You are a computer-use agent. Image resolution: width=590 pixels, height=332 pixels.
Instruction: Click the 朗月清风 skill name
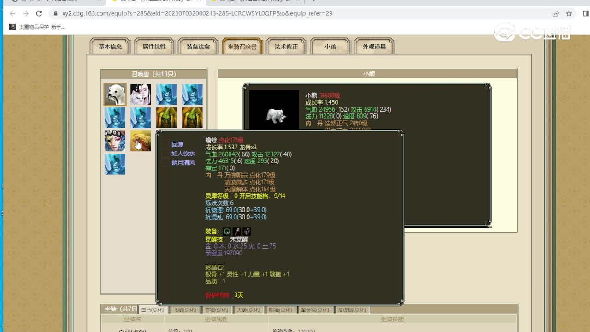pyautogui.click(x=183, y=162)
